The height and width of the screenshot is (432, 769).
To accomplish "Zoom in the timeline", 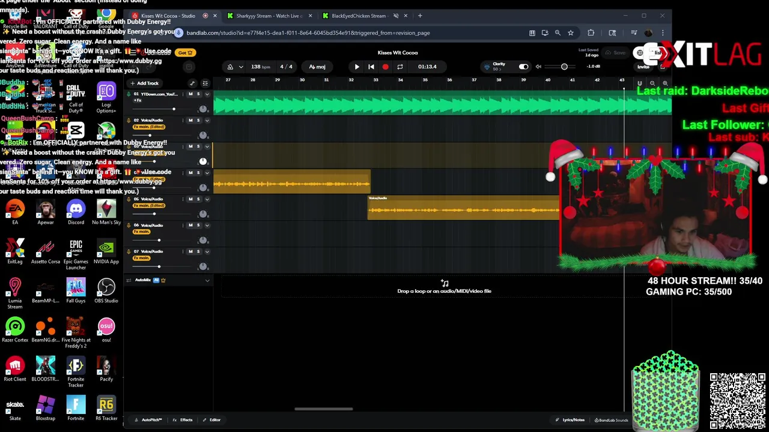I will coord(664,83).
